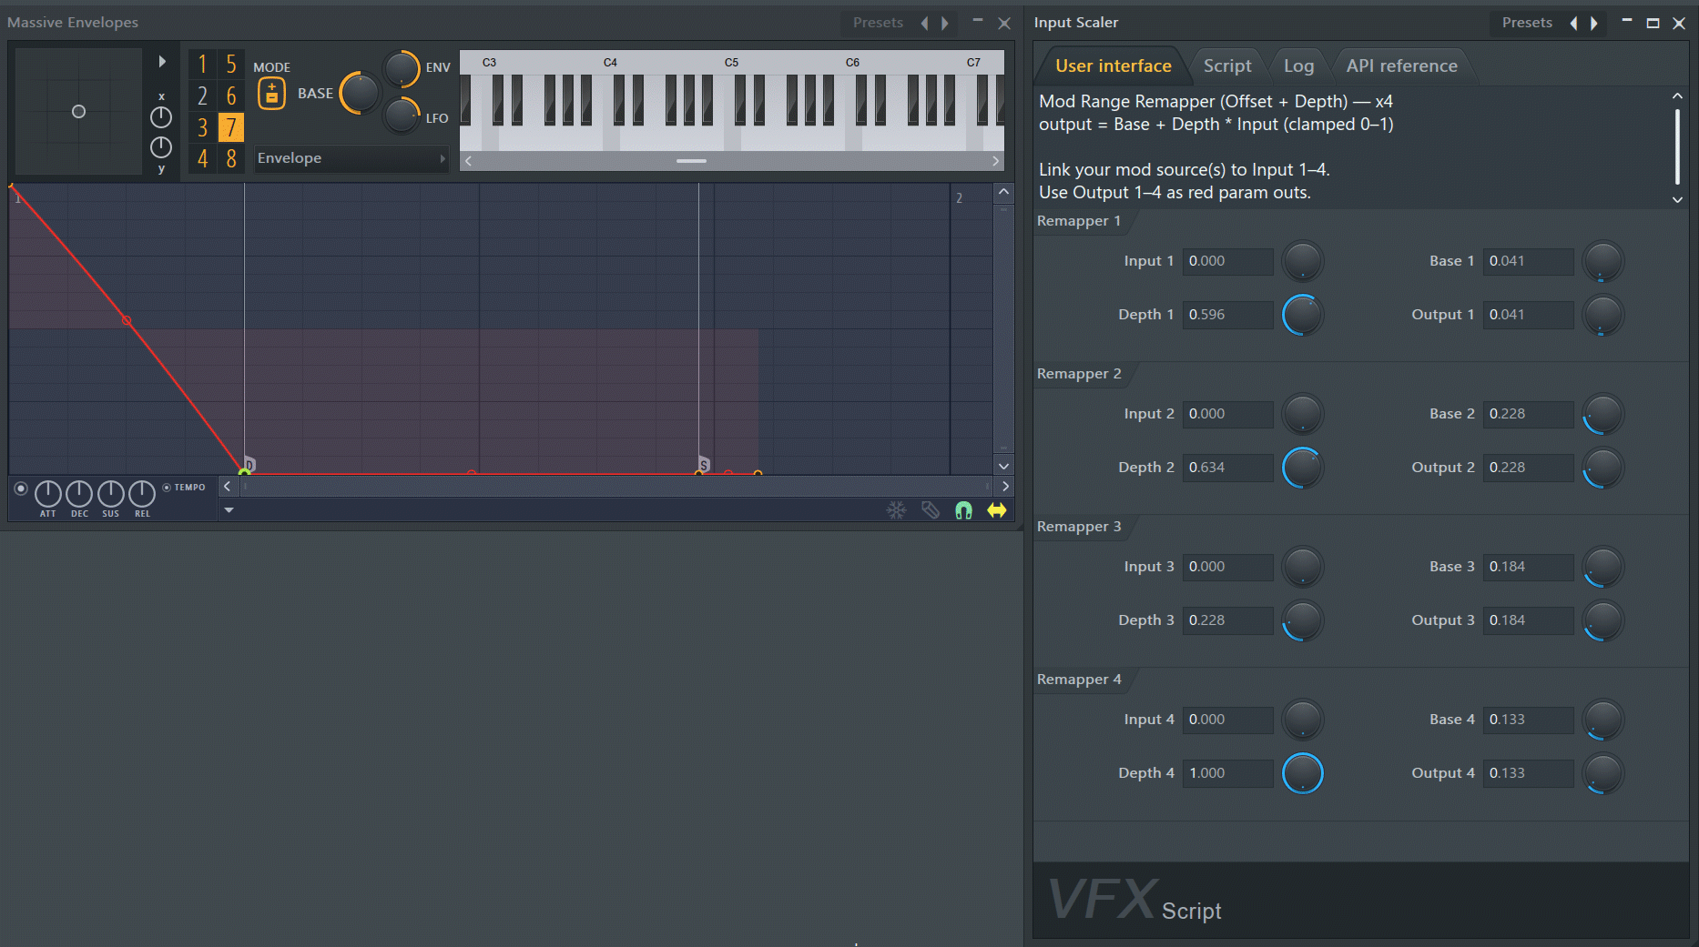Click the Output 2 value field
This screenshot has width=1699, height=947.
tap(1528, 468)
